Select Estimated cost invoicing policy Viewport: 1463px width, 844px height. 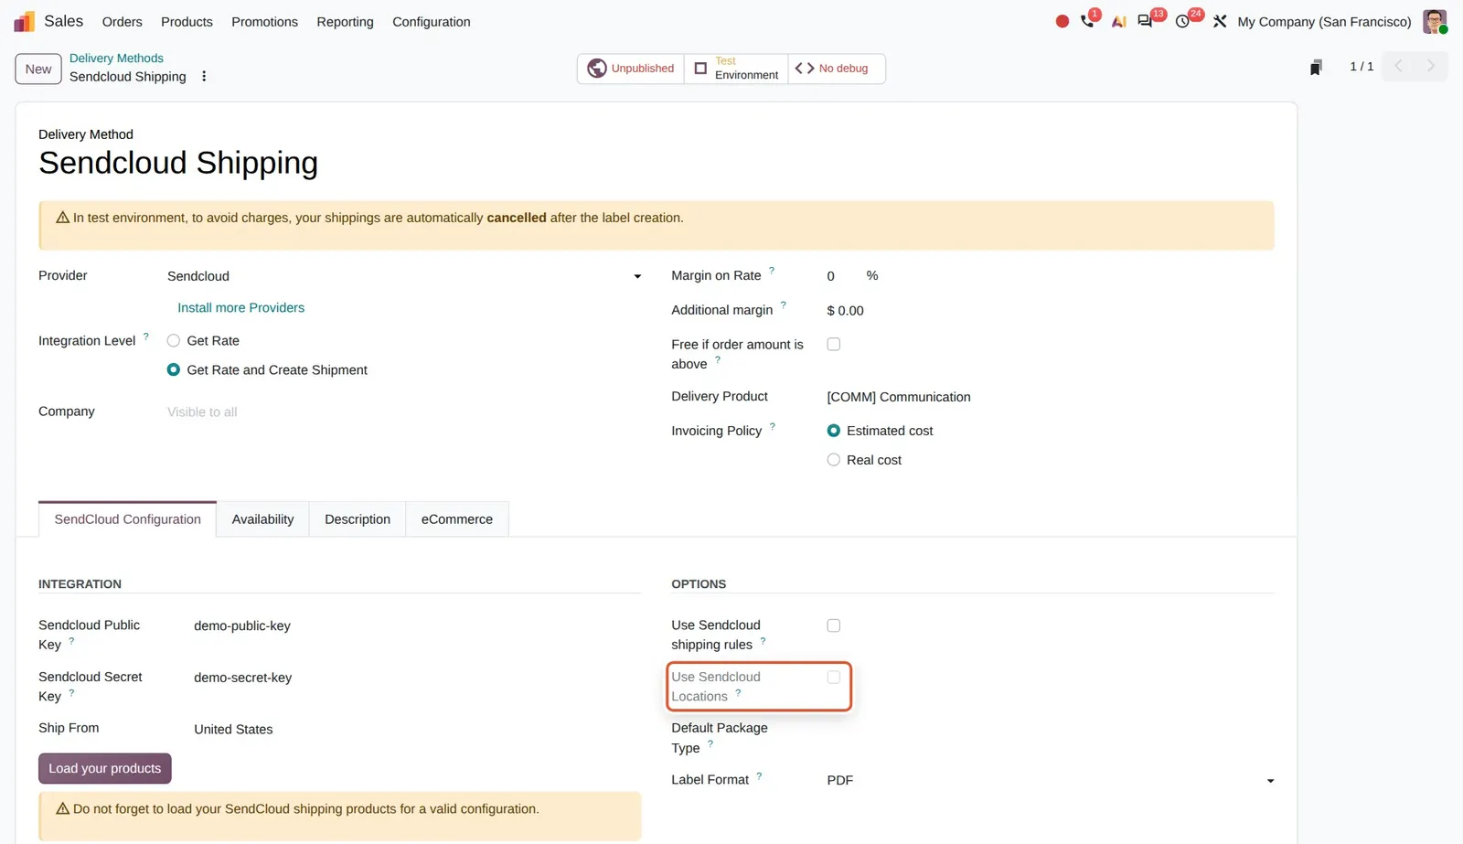pos(834,431)
